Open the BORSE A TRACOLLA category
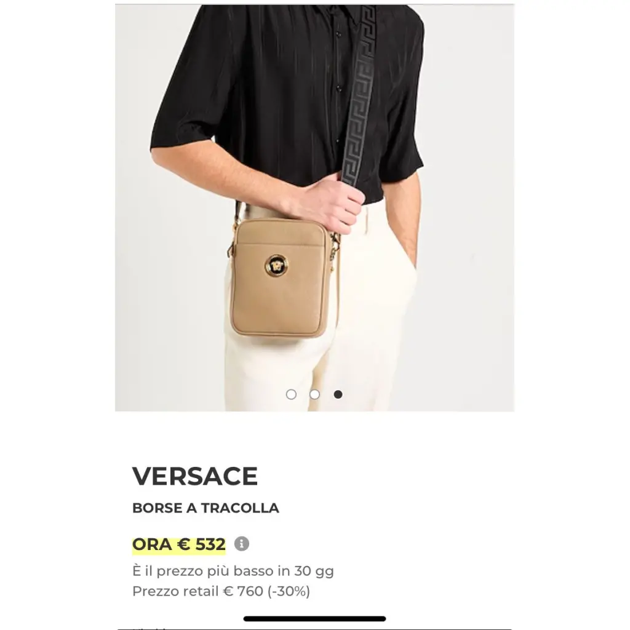This screenshot has width=630, height=630. pos(205,508)
